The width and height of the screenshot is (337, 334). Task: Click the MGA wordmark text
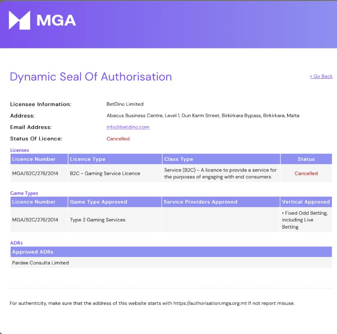click(x=56, y=21)
